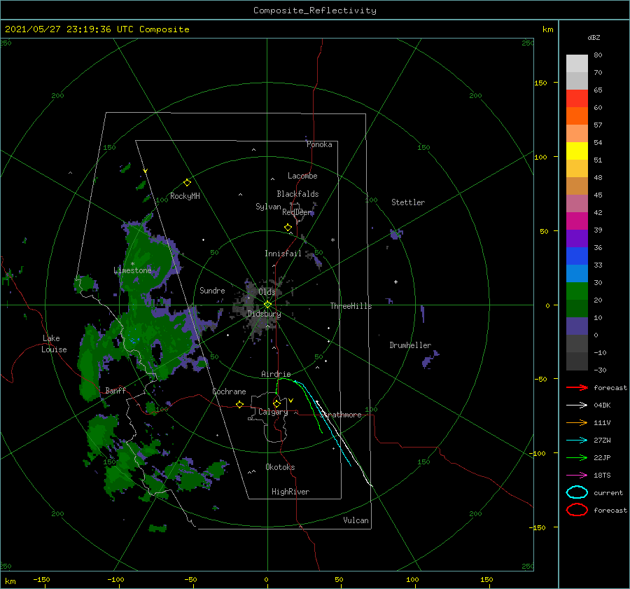Image resolution: width=630 pixels, height=589 pixels.
Task: Click the yellow diamond marker near RockyMH
Action: pyautogui.click(x=187, y=183)
